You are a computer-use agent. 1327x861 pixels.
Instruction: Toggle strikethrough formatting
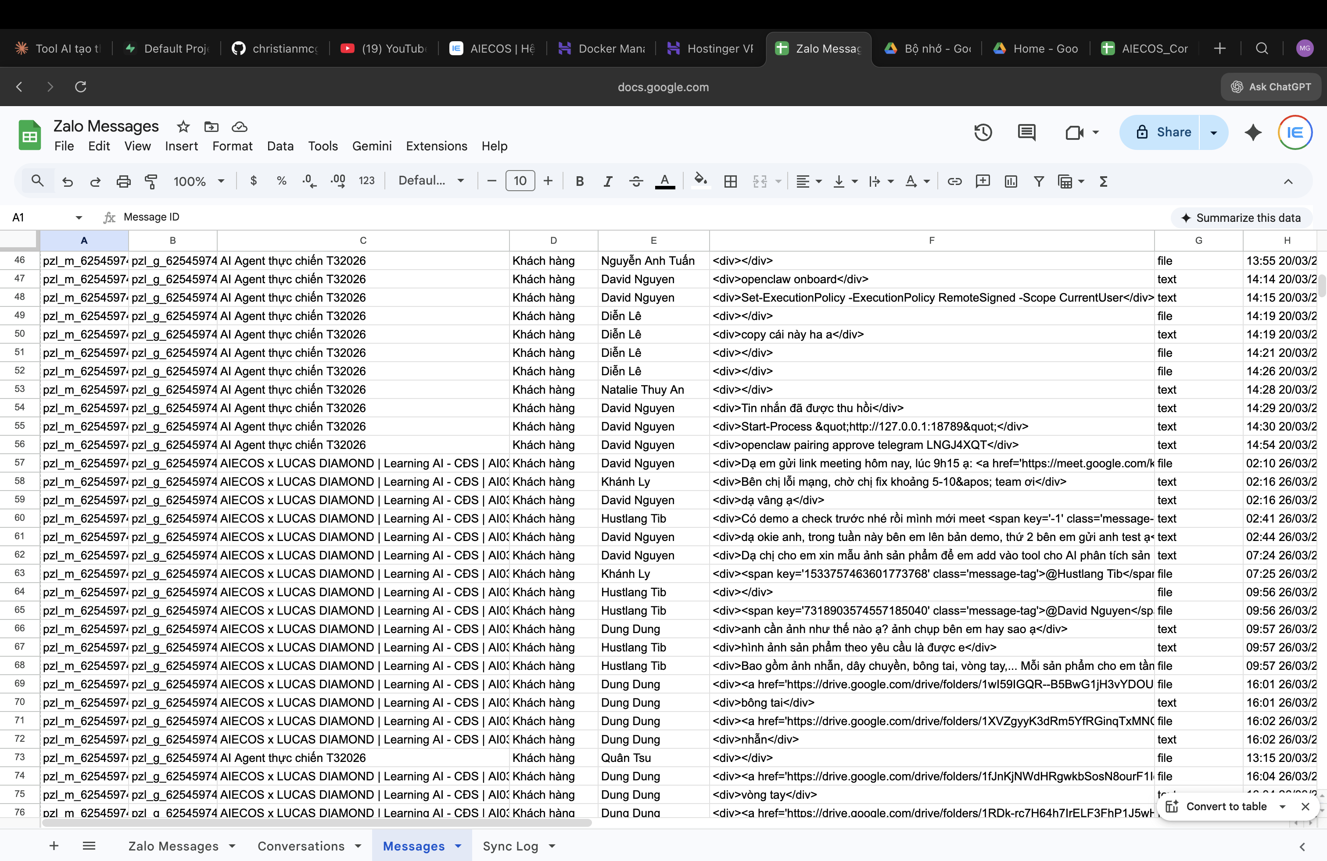click(635, 181)
